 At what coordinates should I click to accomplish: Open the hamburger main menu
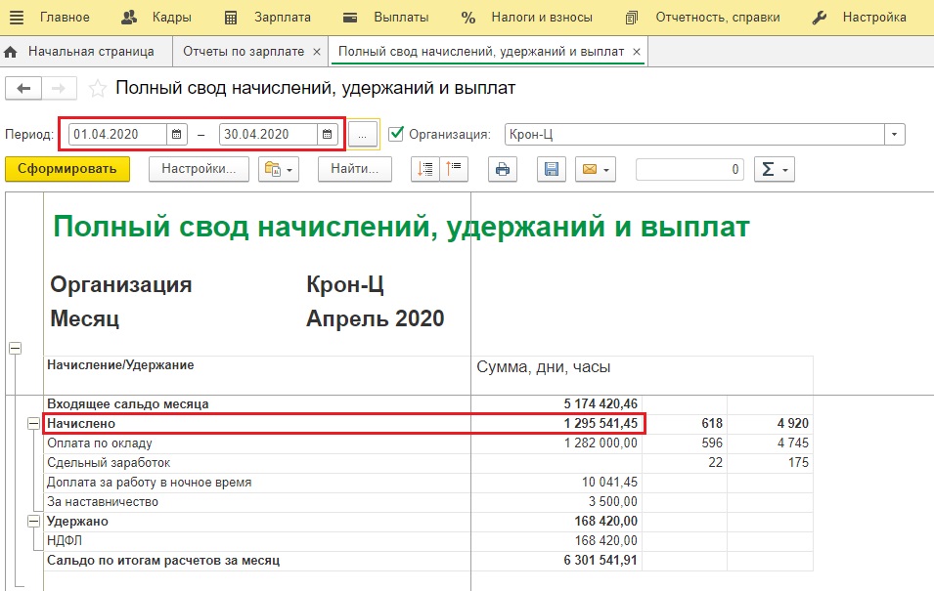tap(17, 18)
